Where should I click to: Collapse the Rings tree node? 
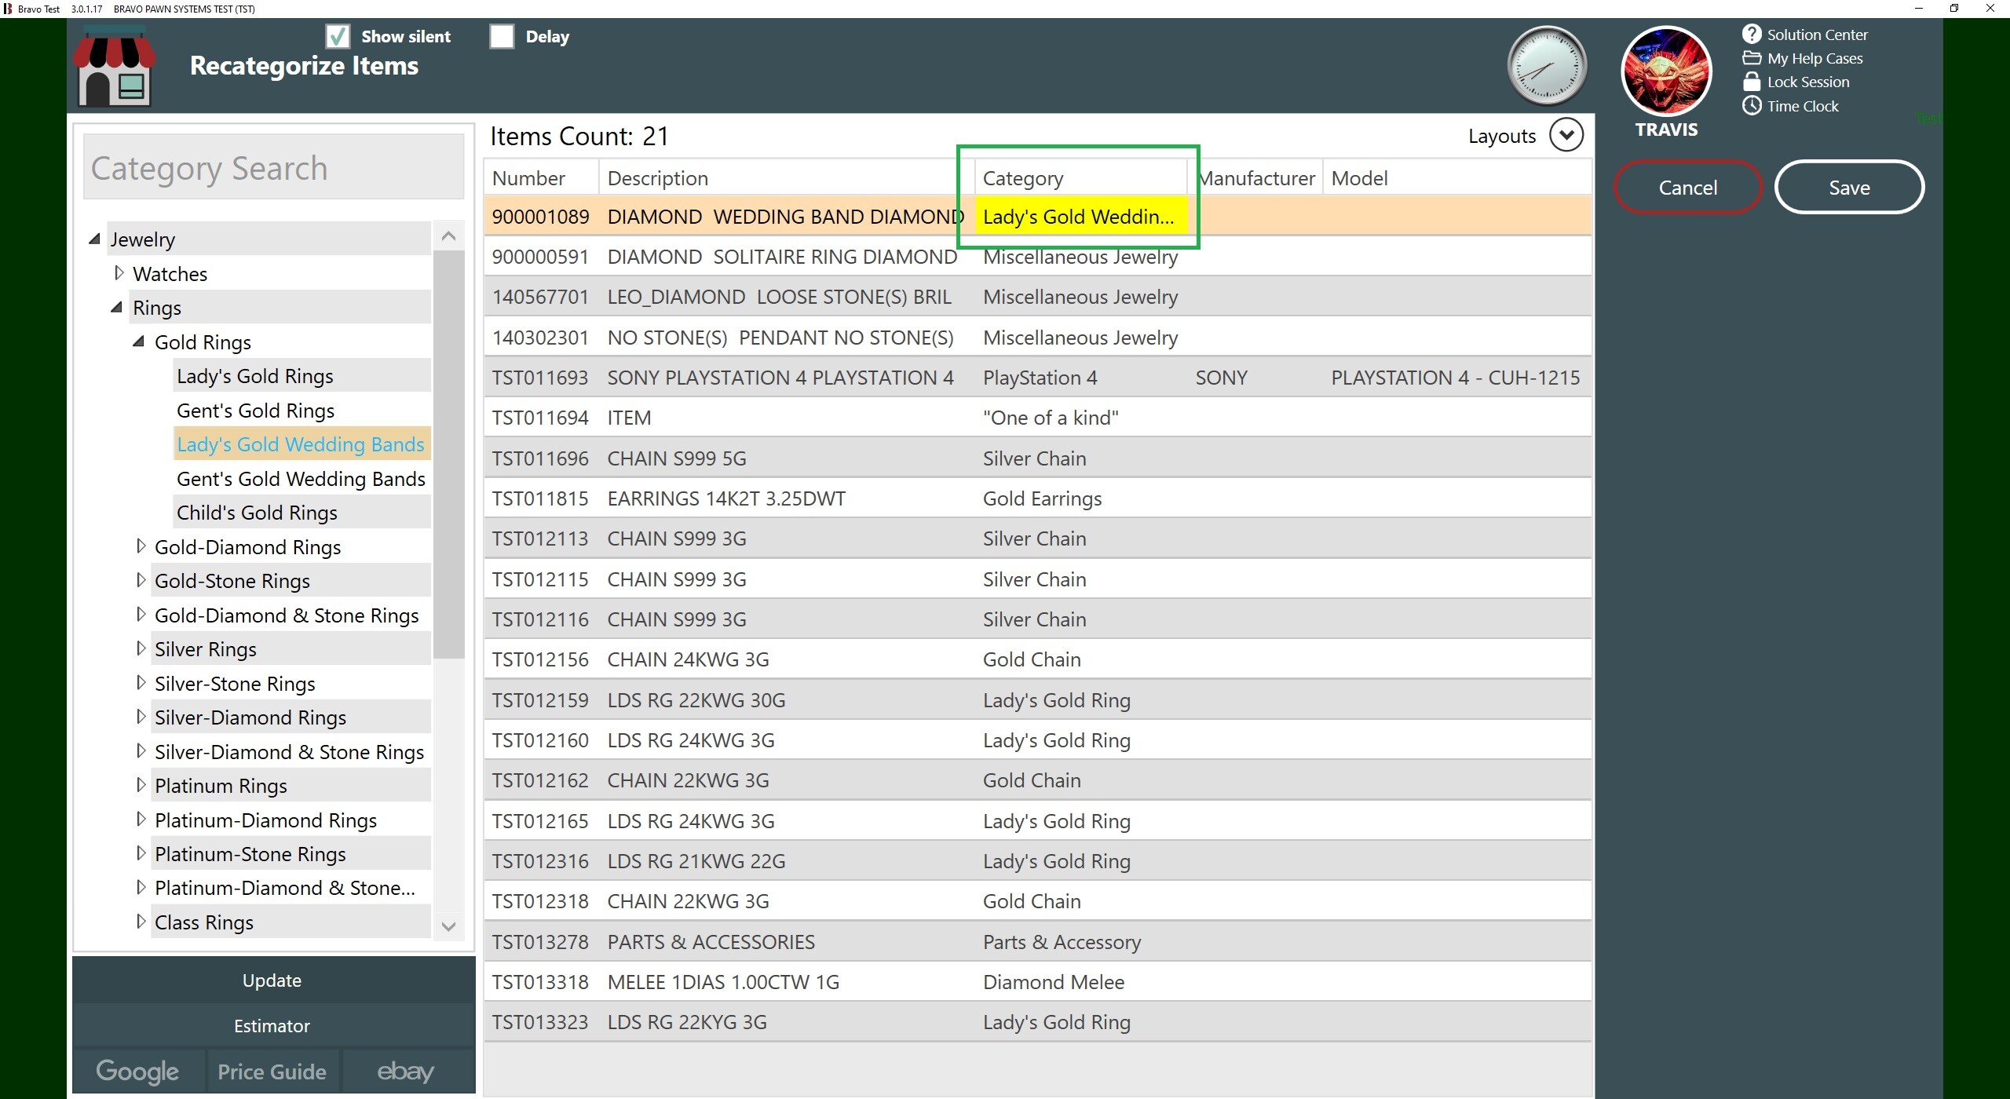click(x=116, y=307)
